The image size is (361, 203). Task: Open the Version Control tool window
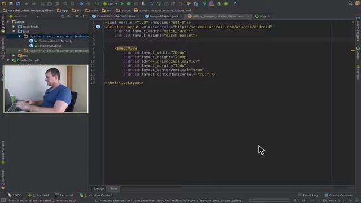point(96,195)
